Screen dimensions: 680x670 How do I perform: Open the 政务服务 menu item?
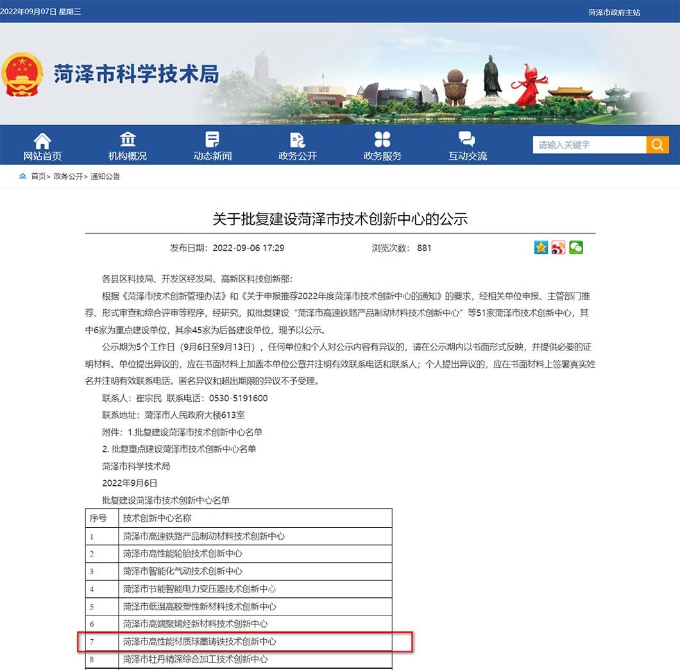coord(382,156)
